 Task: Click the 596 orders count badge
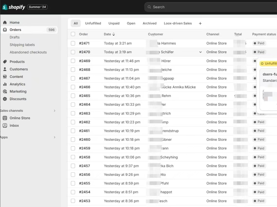pyautogui.click(x=52, y=30)
